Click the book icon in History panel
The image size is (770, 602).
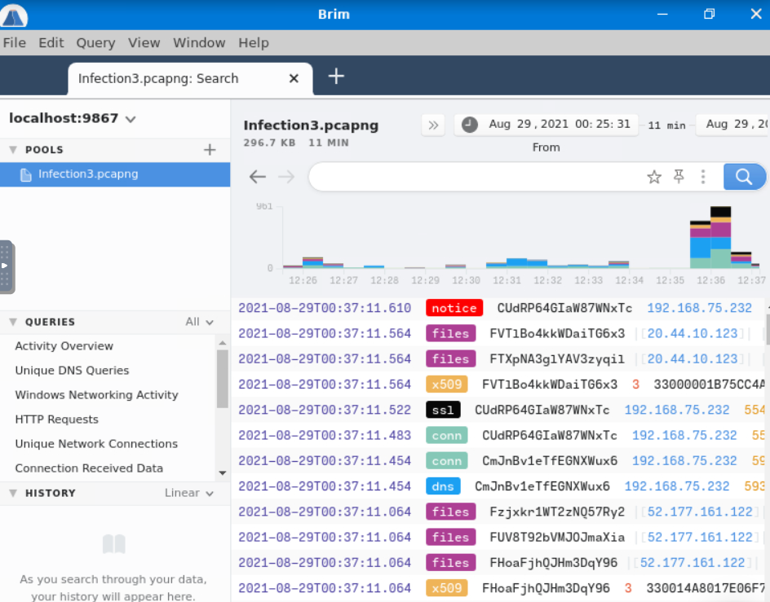(x=114, y=544)
